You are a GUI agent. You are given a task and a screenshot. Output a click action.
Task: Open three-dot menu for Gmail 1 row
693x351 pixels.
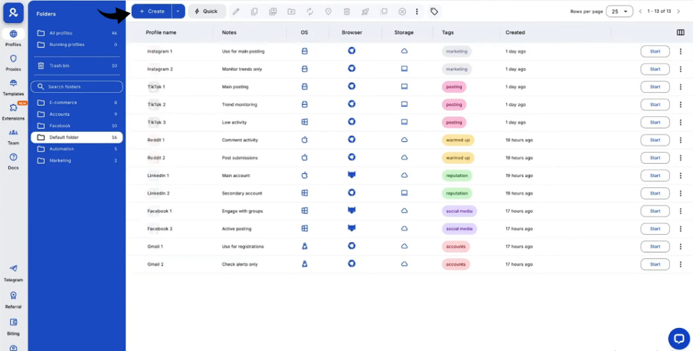click(681, 246)
